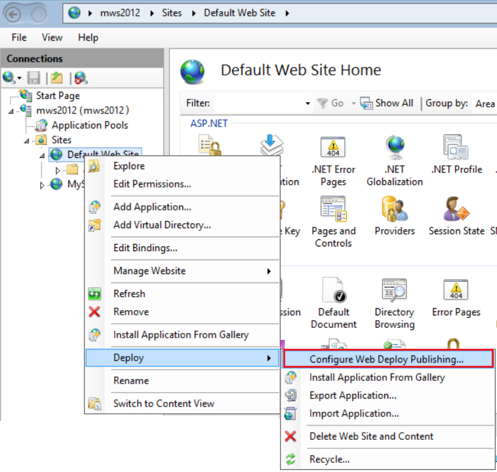Select Configure Web Deploy Publishing
The height and width of the screenshot is (472, 497).
(386, 359)
